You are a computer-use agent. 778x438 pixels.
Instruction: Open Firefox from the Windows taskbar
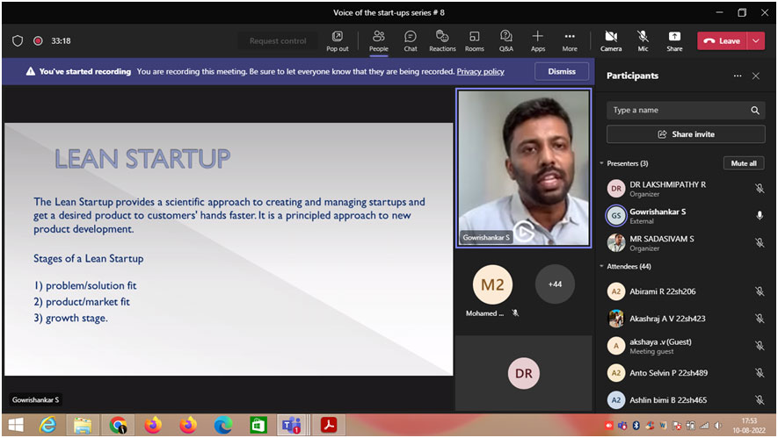coord(153,426)
